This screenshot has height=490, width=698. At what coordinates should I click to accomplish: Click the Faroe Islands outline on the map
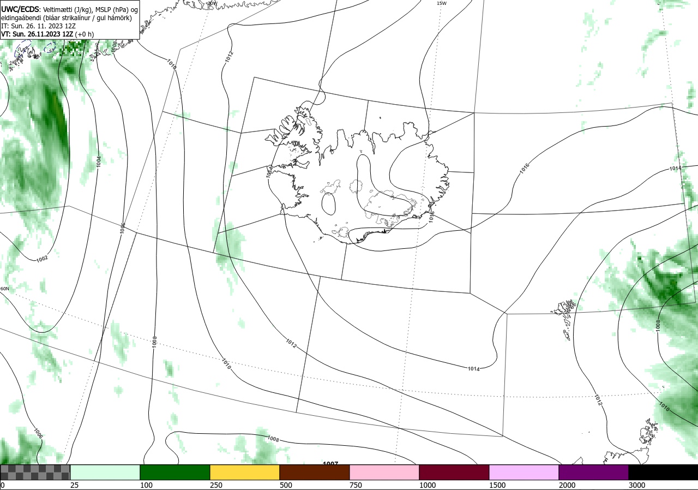point(565,319)
